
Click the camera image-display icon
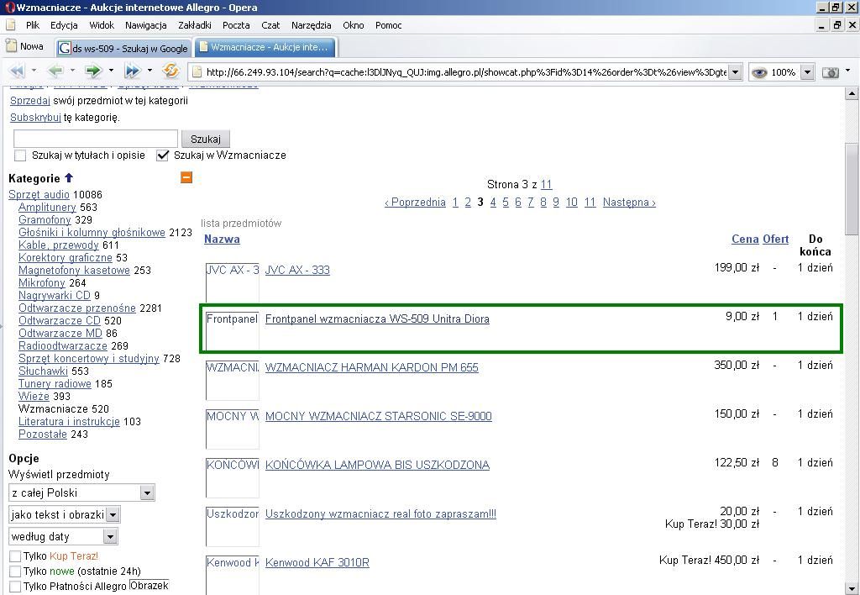tap(831, 72)
